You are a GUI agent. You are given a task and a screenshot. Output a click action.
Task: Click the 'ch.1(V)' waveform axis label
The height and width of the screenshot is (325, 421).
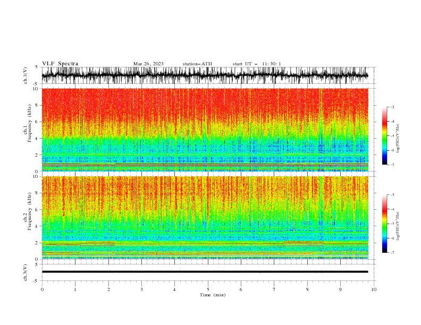tap(26, 75)
